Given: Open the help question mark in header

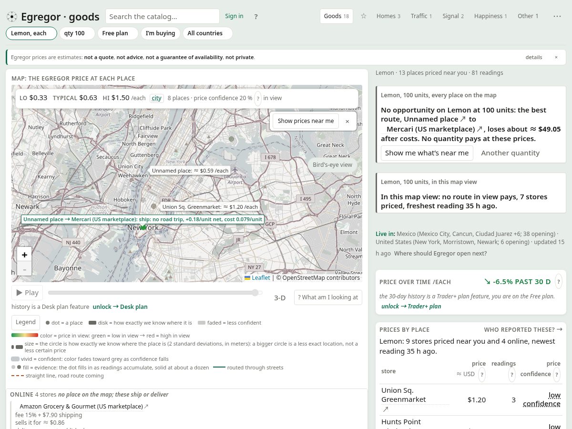Looking at the screenshot, I should 256,17.
